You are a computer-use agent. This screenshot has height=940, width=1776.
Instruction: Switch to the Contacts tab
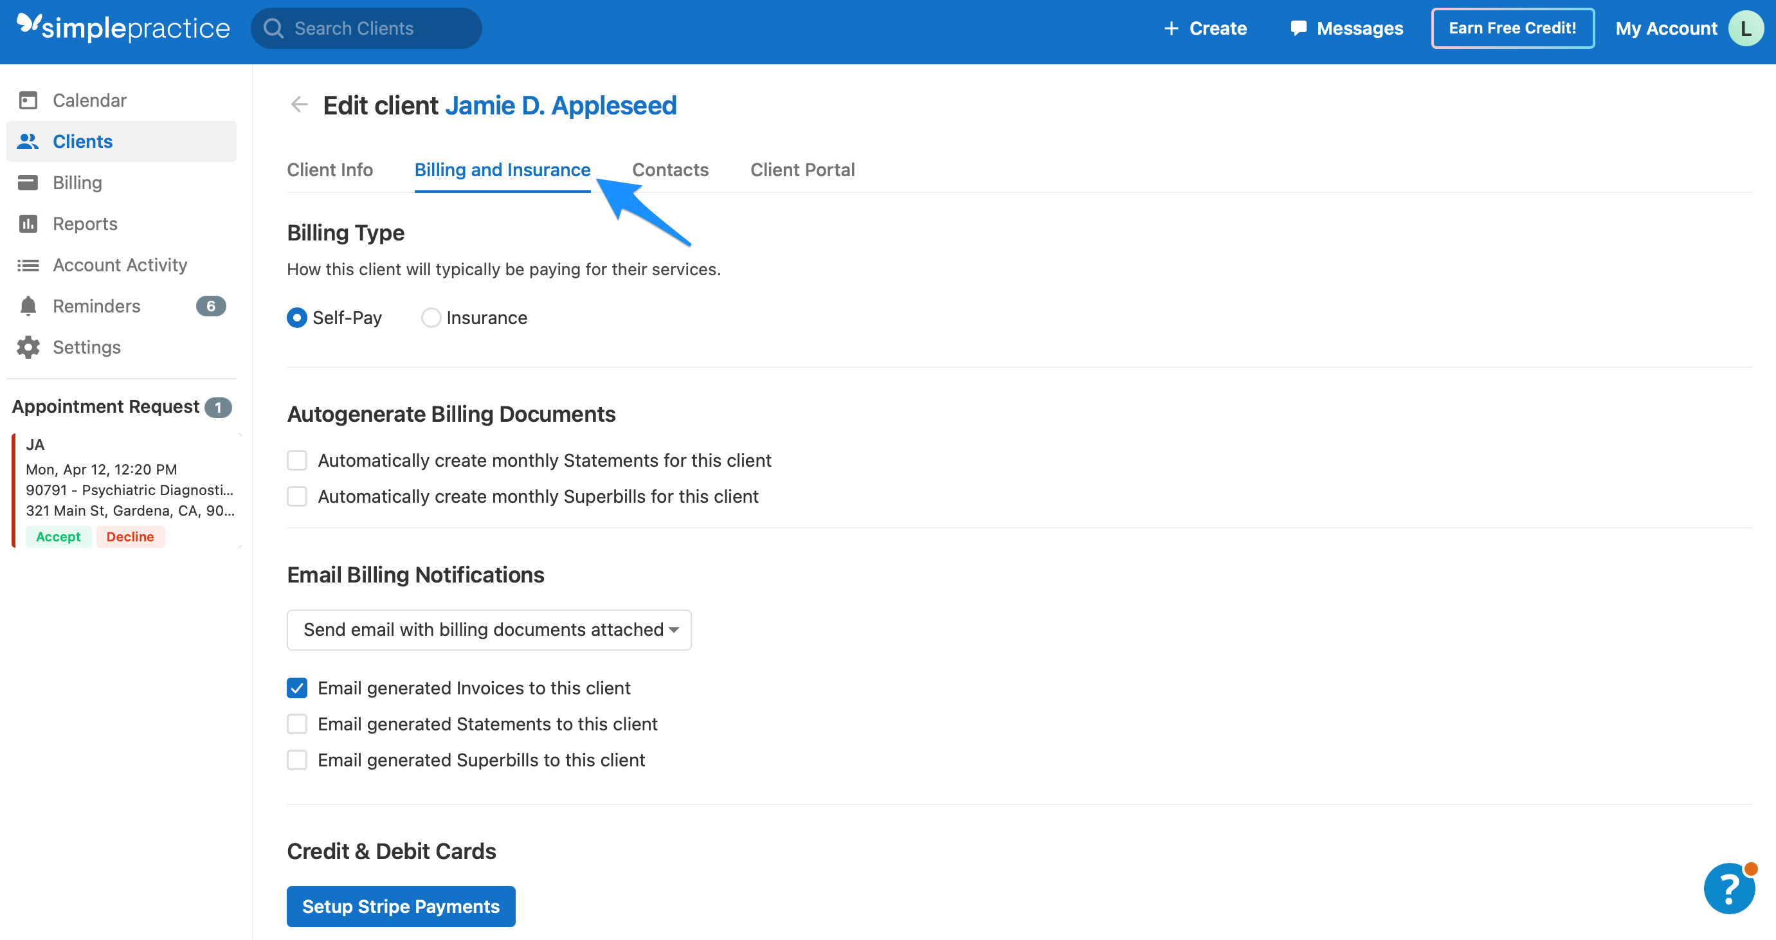tap(669, 170)
